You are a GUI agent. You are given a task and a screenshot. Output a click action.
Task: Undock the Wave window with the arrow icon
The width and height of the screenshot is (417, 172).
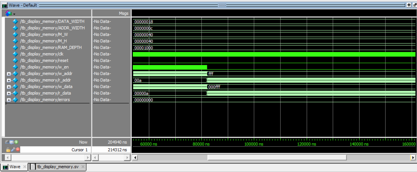tap(415, 5)
